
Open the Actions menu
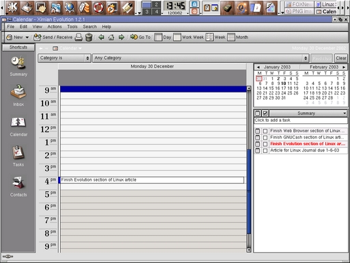point(55,27)
